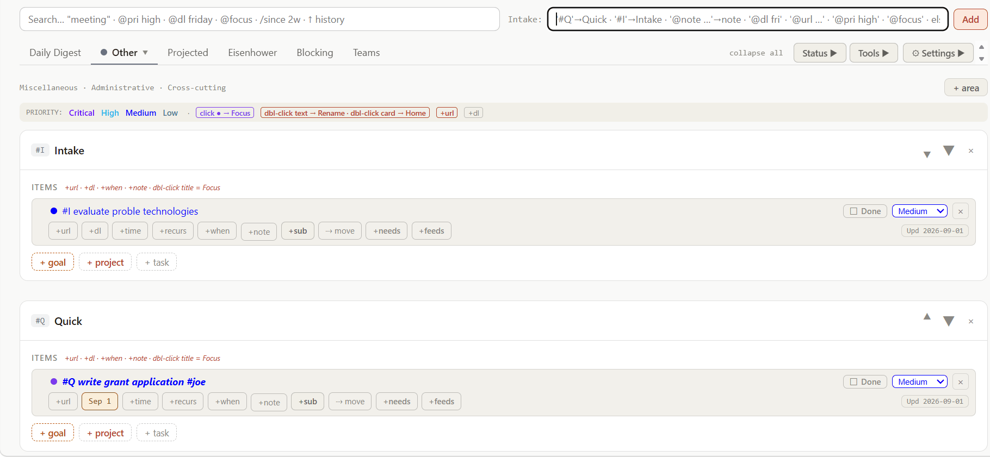Viewport: 990px width, 457px height.
Task: Open the Eisenhower tab
Action: (252, 53)
